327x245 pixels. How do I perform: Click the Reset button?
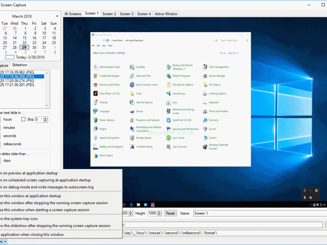tap(170, 213)
